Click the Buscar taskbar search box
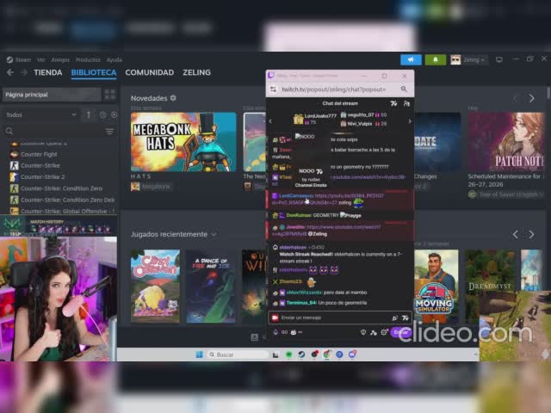This screenshot has width=551, height=413. pyautogui.click(x=238, y=354)
